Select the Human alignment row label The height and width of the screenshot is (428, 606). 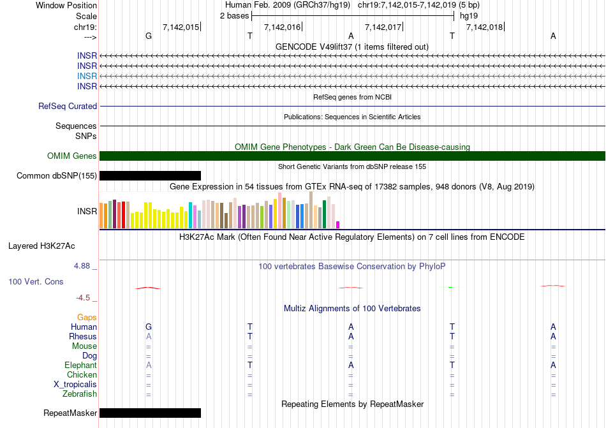tap(84, 327)
